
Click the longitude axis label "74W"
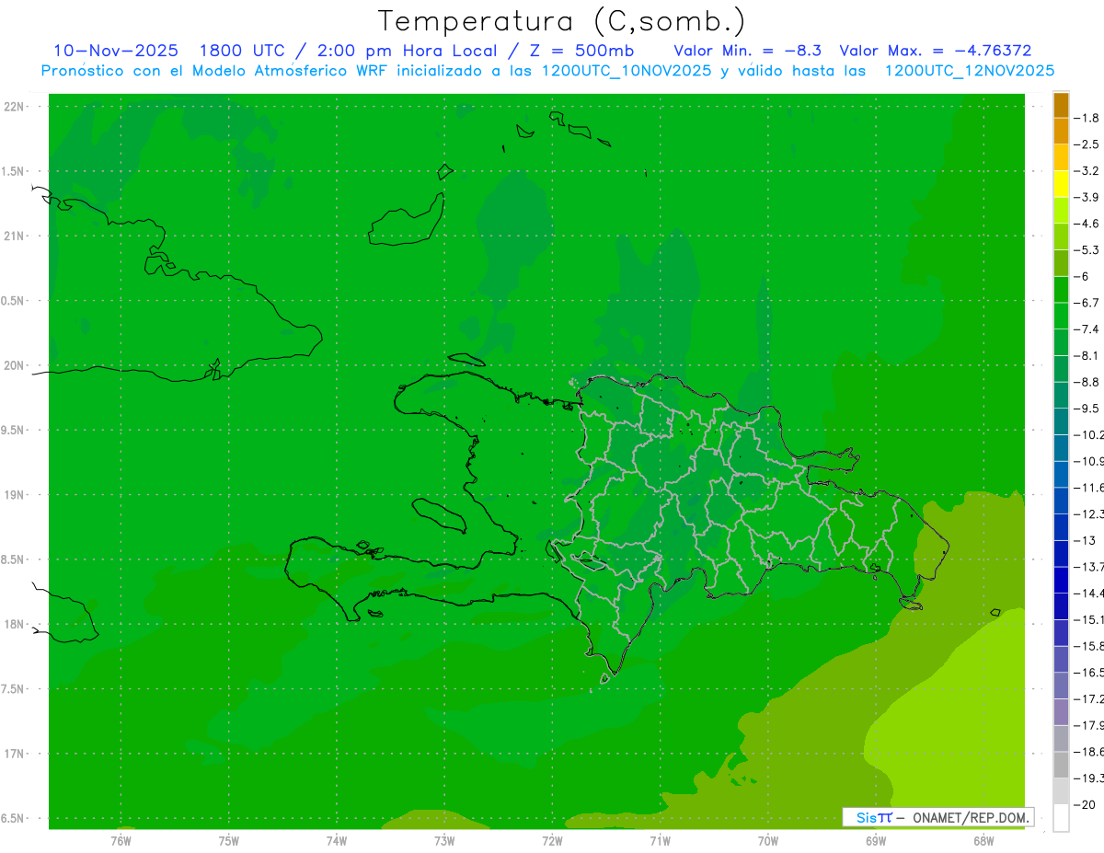click(337, 841)
